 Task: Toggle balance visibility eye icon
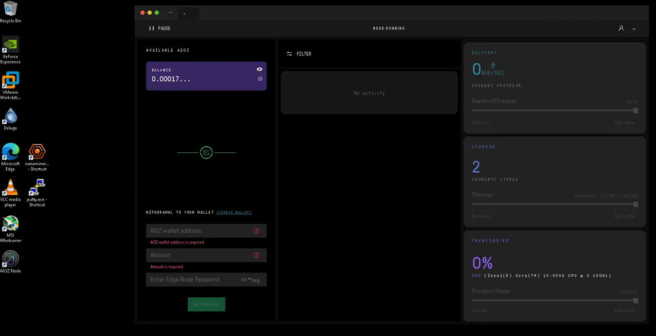point(260,69)
